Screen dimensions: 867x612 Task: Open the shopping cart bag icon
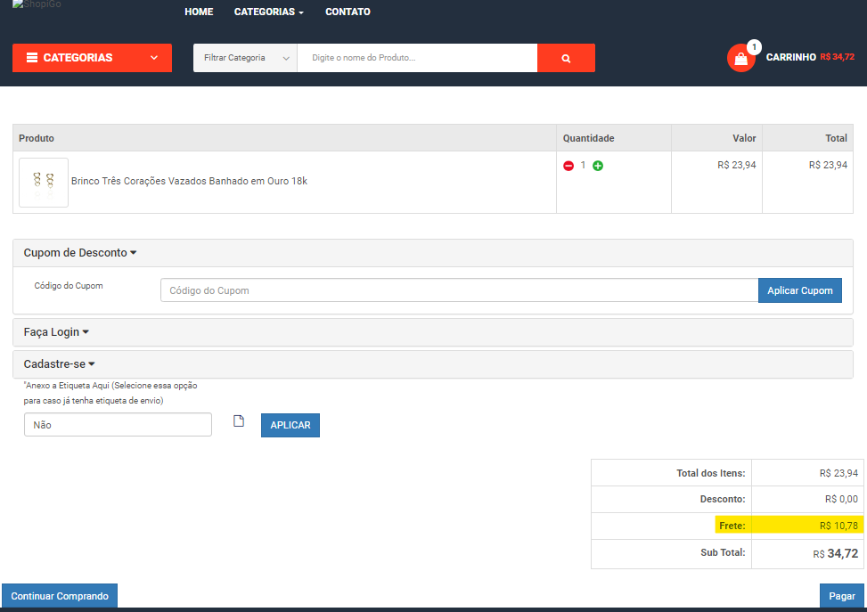click(740, 58)
